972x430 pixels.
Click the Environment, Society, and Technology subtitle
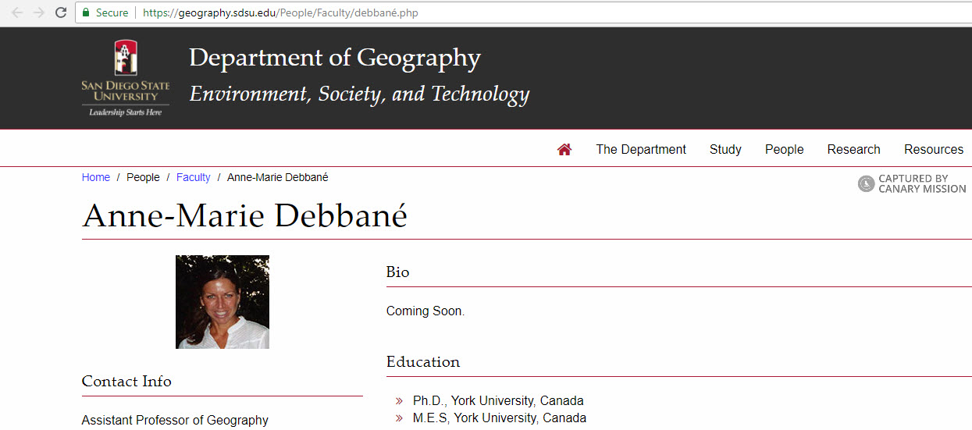pyautogui.click(x=359, y=94)
